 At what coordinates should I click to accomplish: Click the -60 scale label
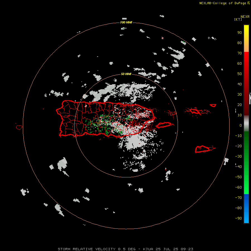pyautogui.click(x=238, y=187)
